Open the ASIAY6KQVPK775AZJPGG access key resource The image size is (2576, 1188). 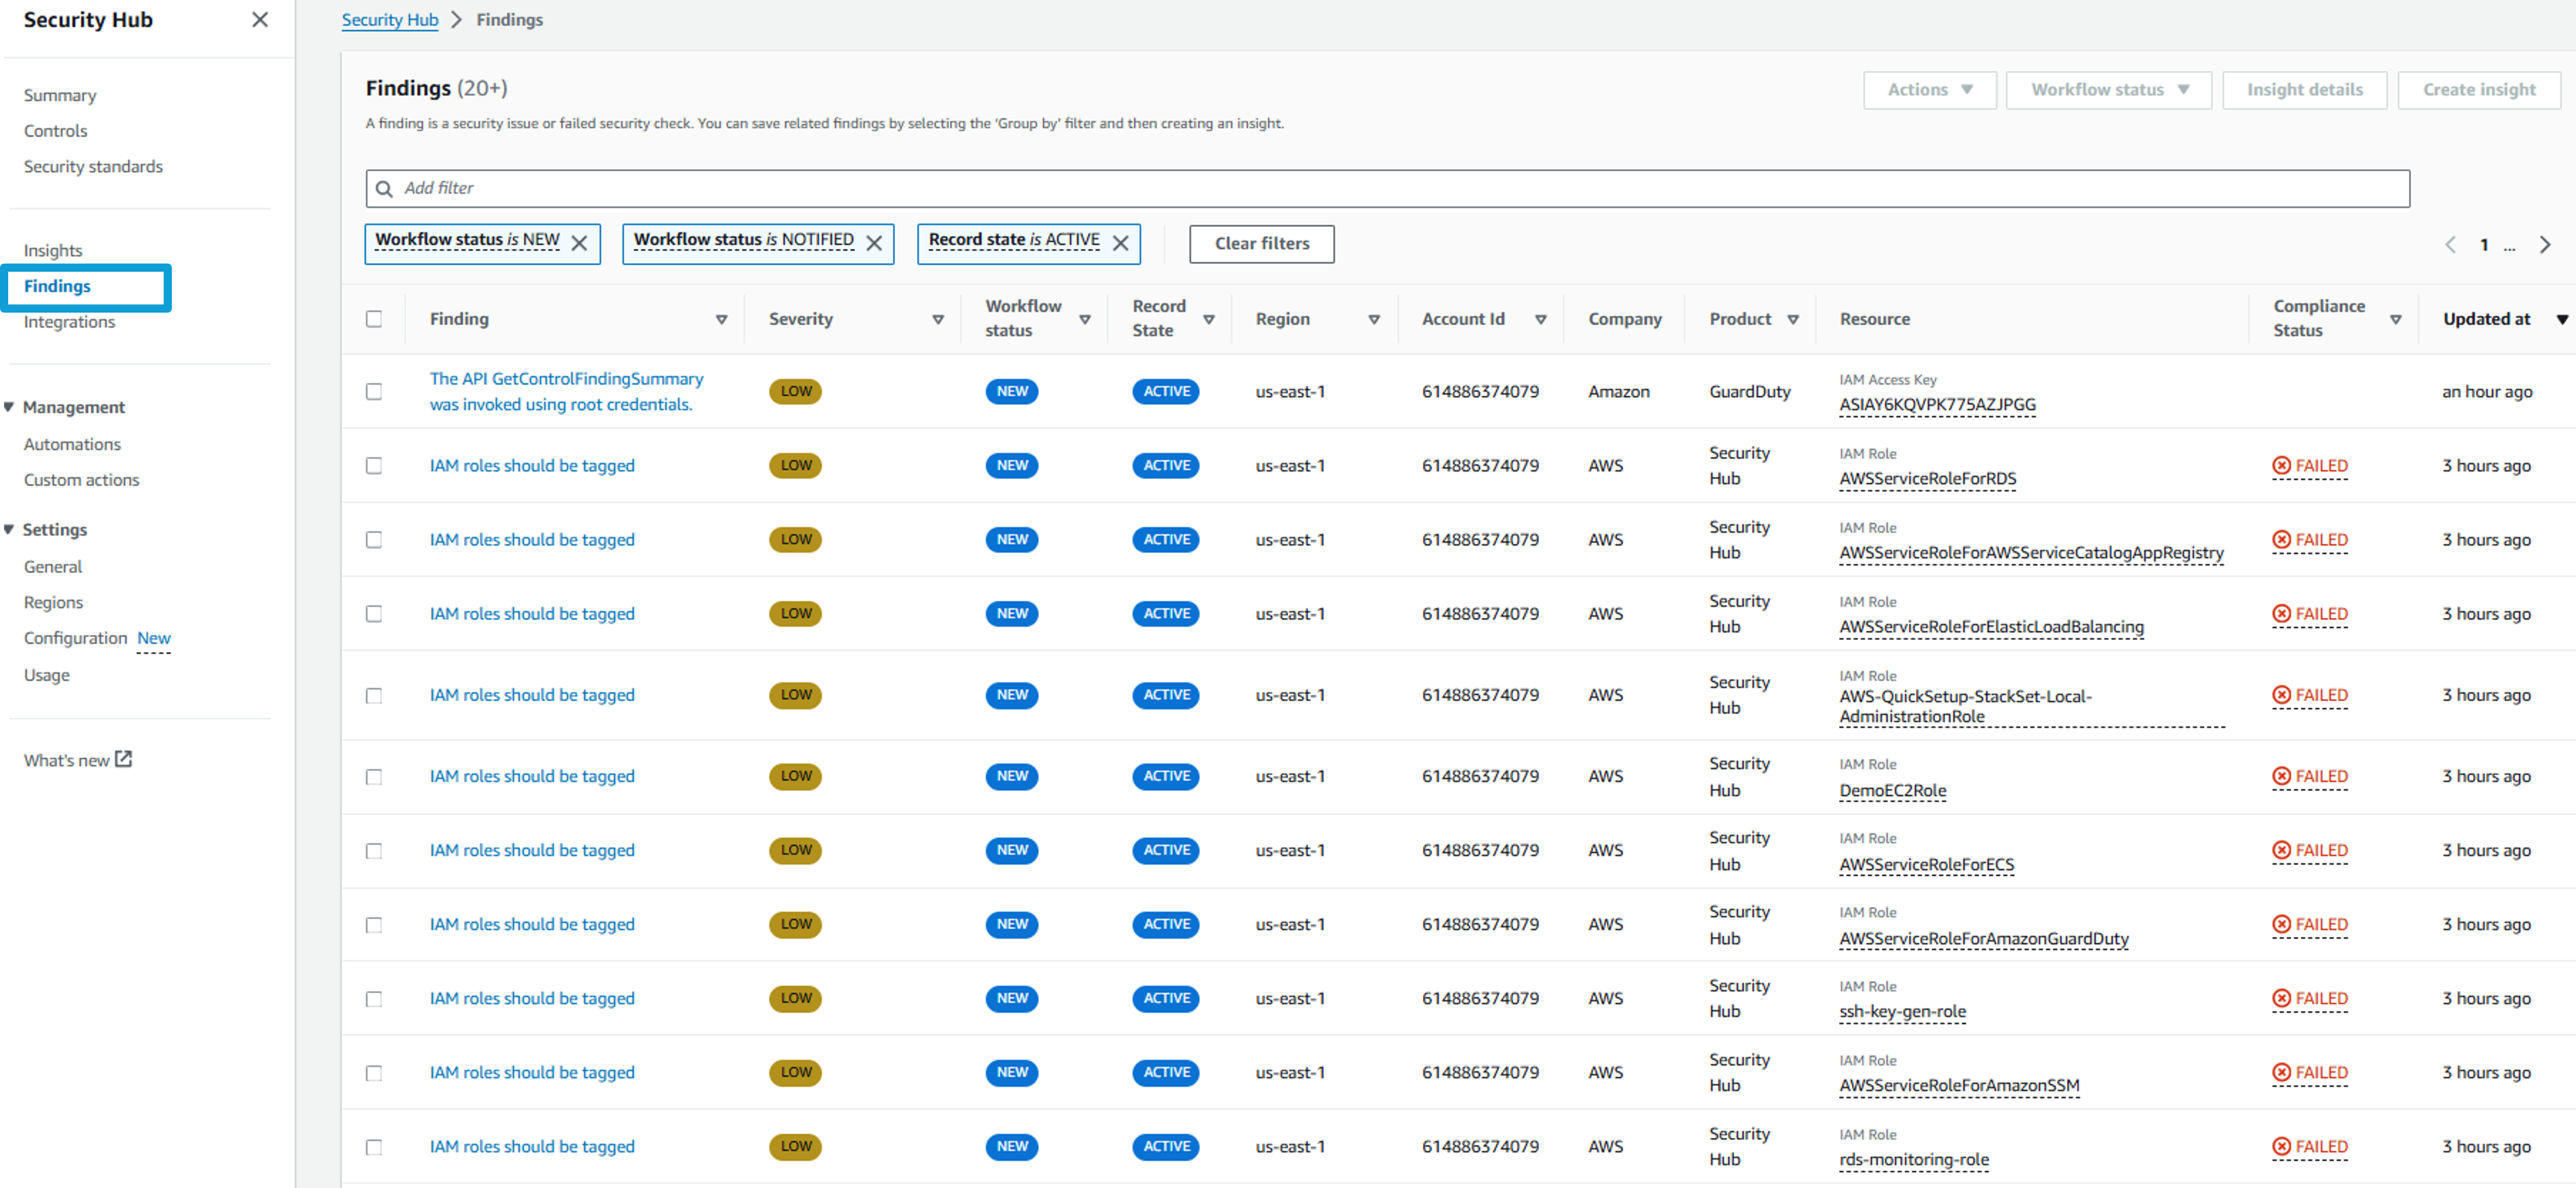(x=1937, y=404)
